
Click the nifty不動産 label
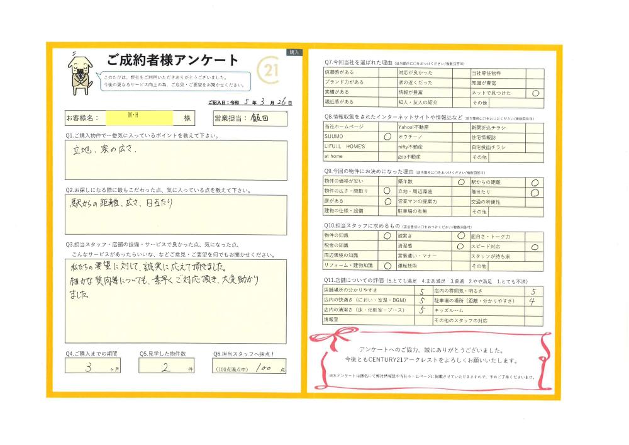coord(410,147)
